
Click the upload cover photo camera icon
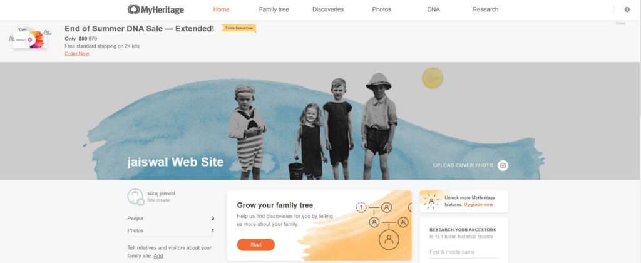(x=503, y=165)
